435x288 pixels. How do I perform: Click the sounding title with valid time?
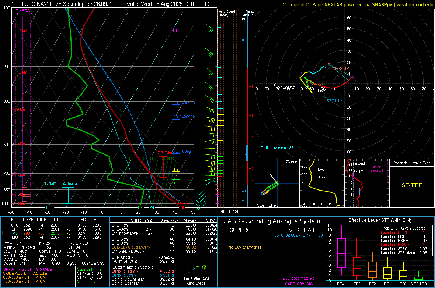point(111,4)
